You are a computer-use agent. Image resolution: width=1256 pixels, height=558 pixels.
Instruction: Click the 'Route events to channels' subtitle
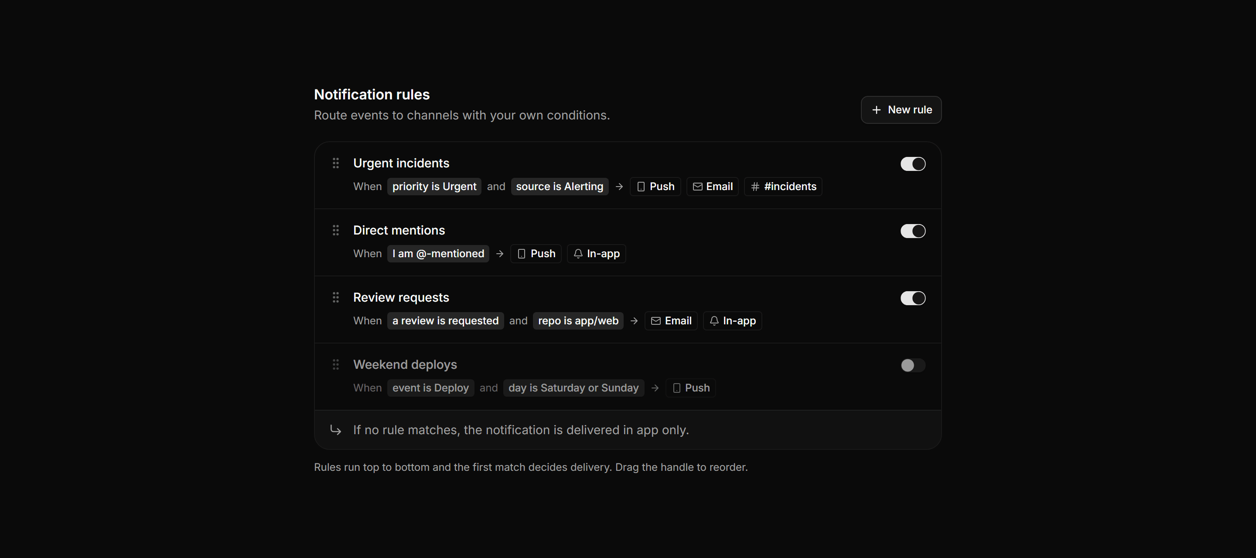tap(462, 116)
